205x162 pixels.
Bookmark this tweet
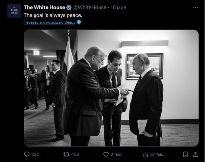pos(185,154)
